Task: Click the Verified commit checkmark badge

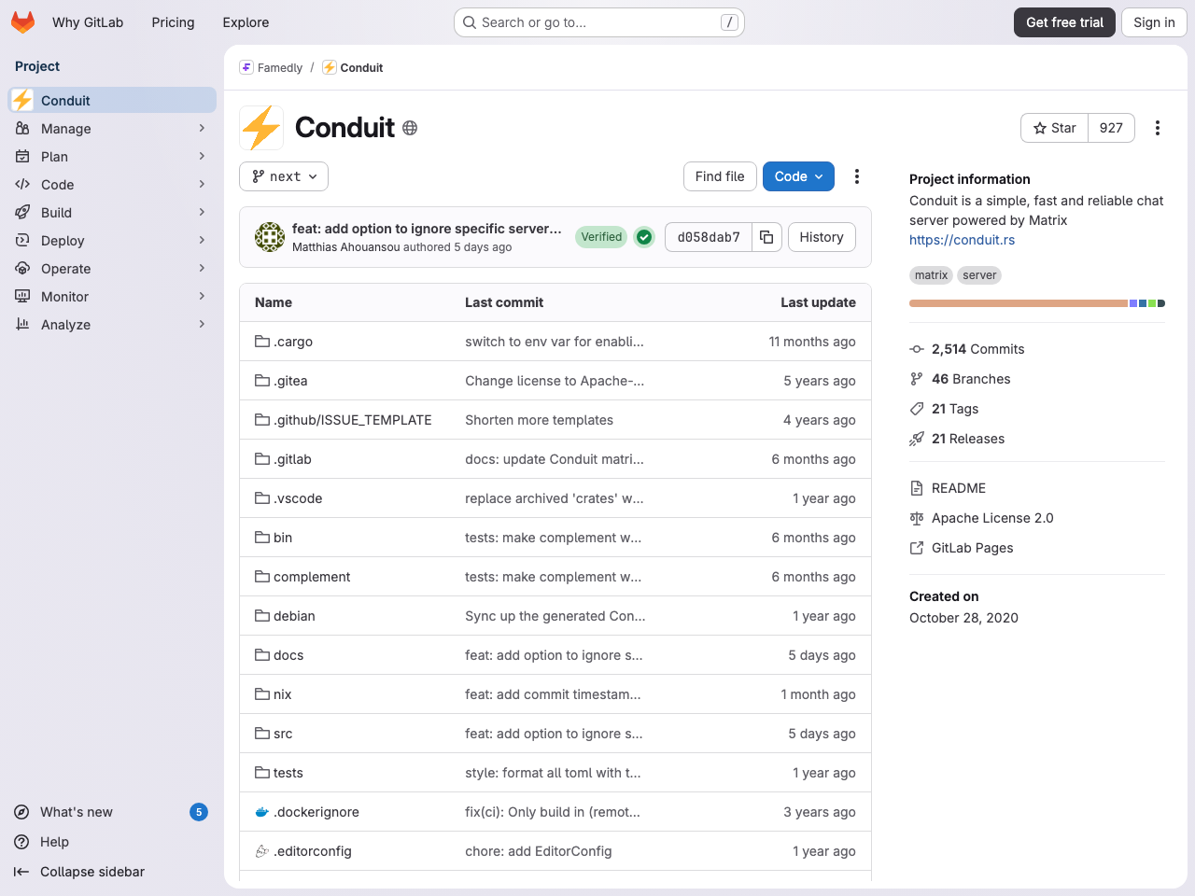Action: tap(643, 237)
